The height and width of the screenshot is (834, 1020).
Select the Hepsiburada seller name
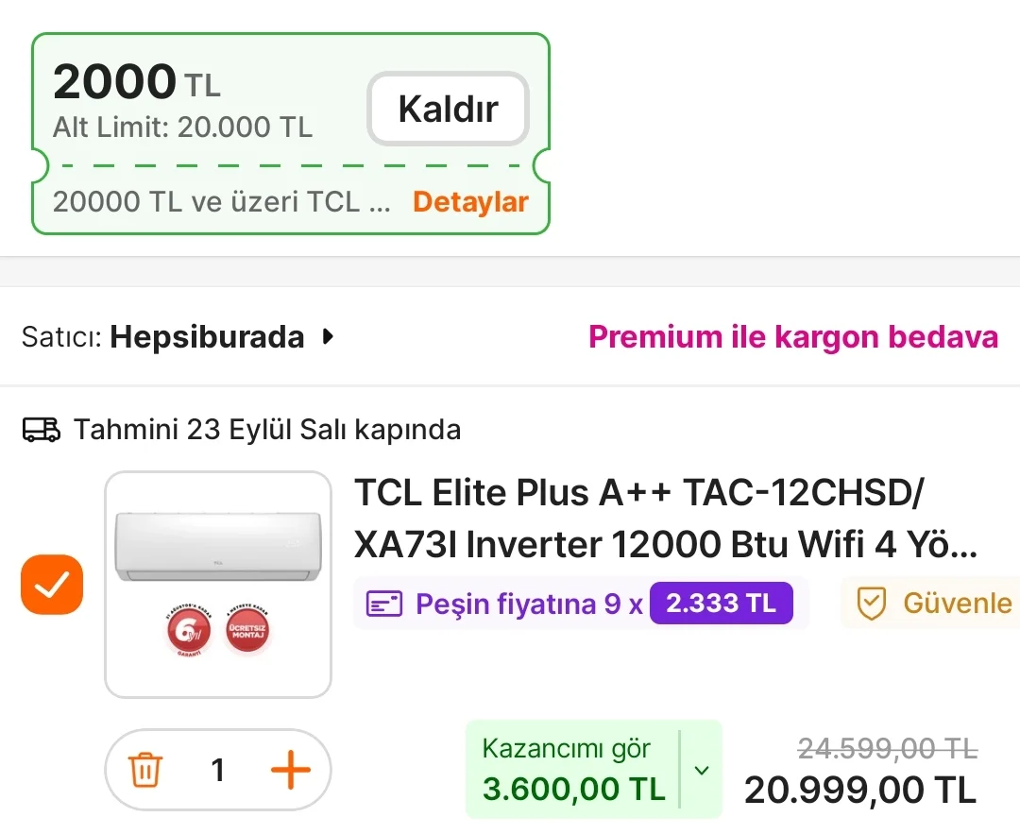(x=207, y=336)
